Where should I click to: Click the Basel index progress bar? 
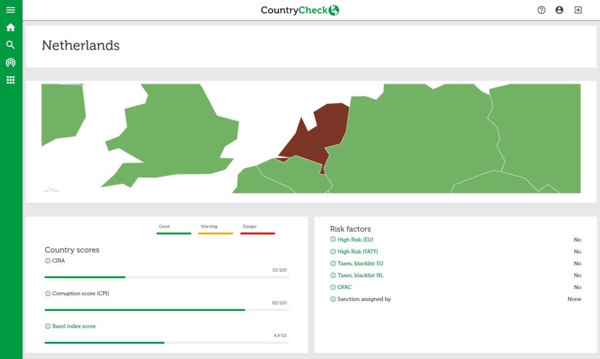(167, 343)
